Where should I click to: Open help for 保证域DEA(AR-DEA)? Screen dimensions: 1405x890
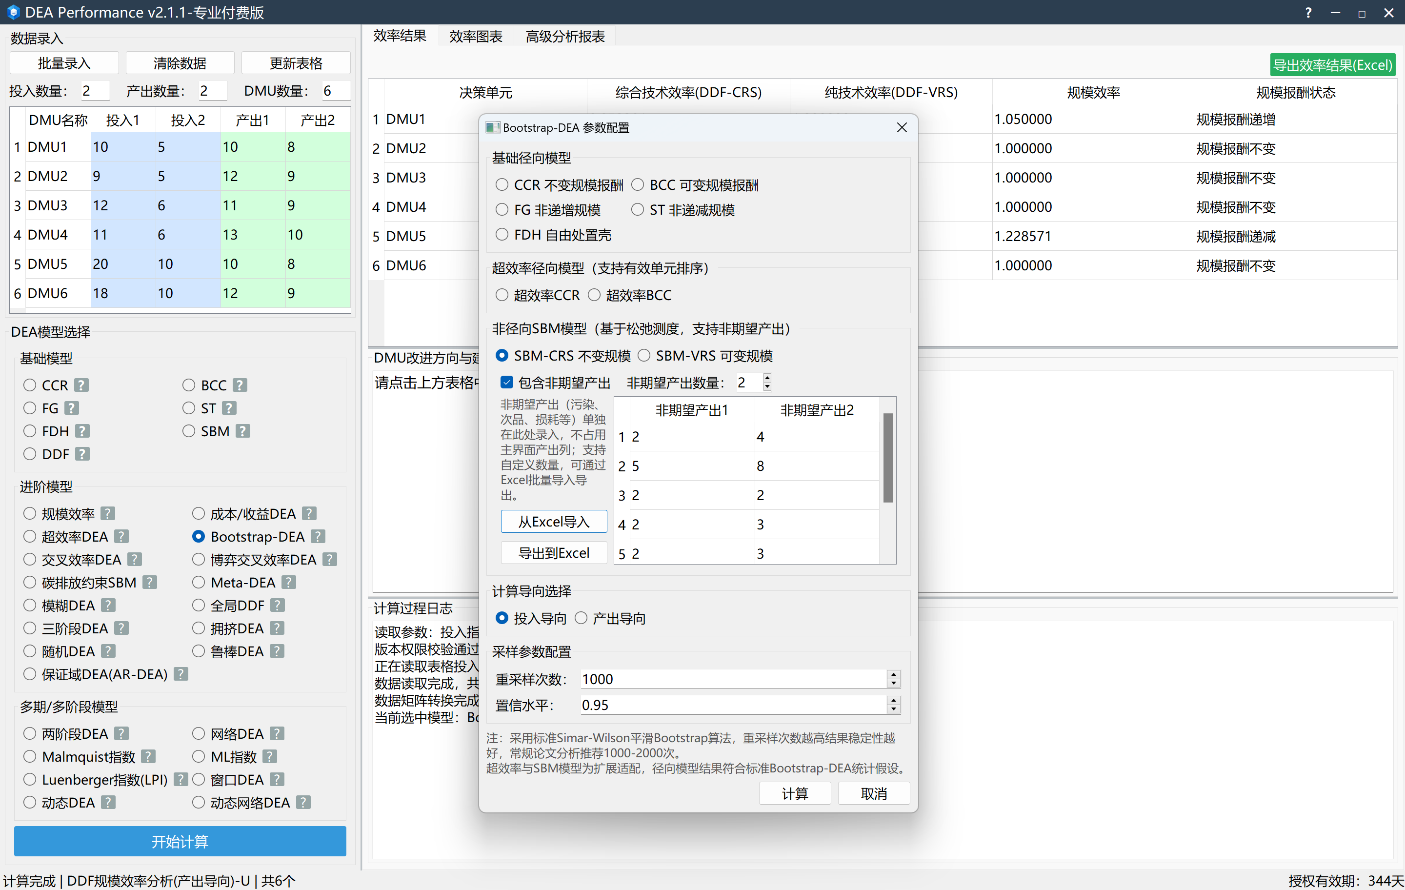click(181, 673)
